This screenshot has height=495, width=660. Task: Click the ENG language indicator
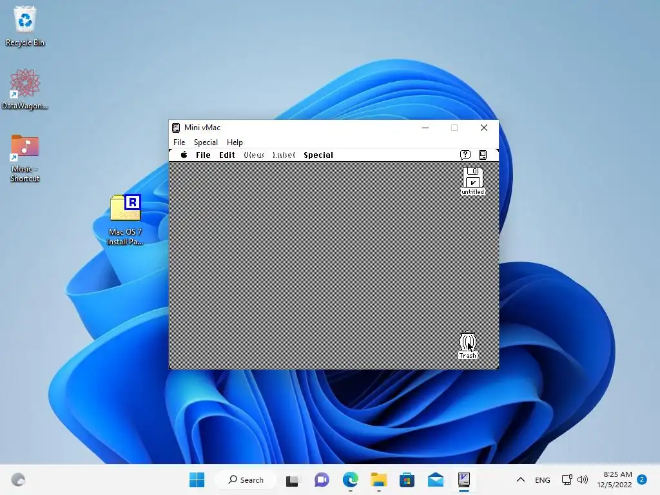click(x=543, y=480)
